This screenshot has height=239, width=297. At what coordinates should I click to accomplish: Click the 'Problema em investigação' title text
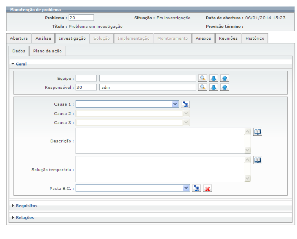(96, 27)
